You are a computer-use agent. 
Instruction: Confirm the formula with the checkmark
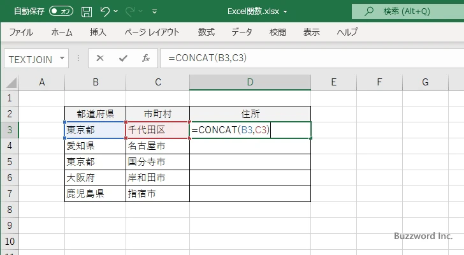point(123,58)
